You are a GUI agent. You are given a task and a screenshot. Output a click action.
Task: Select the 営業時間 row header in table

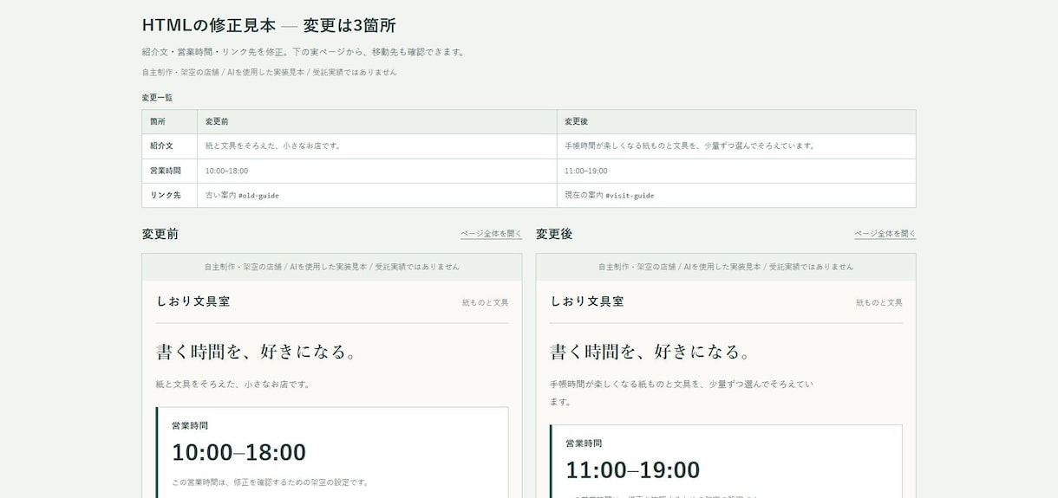pyautogui.click(x=169, y=171)
